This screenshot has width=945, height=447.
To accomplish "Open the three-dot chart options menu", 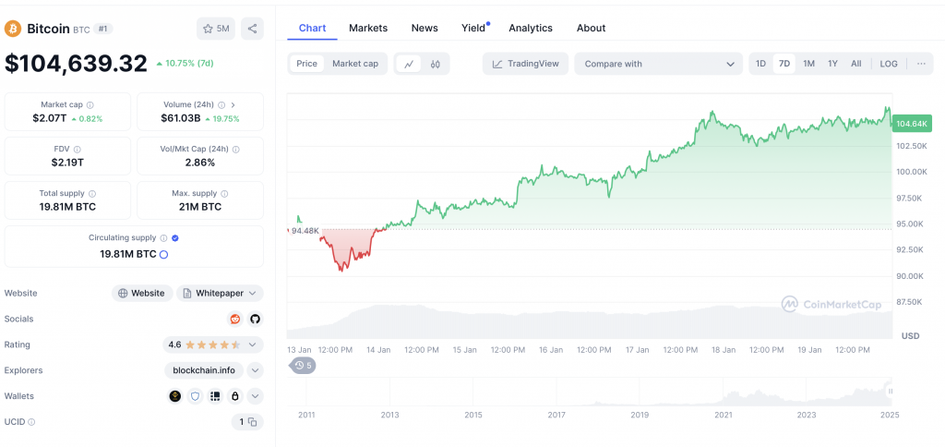I will tap(921, 64).
